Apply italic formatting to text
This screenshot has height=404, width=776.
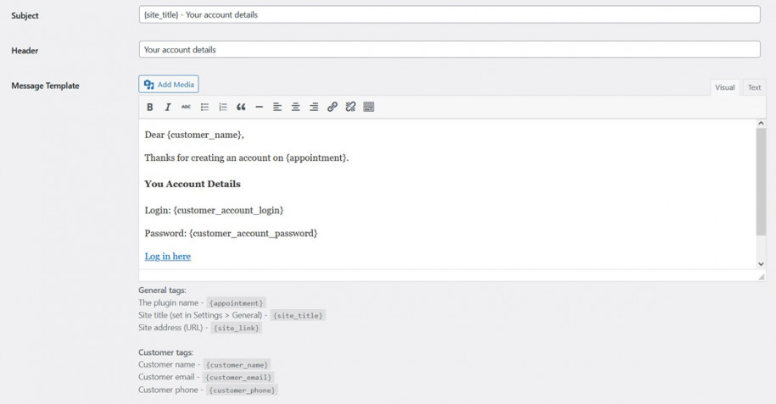pos(168,107)
